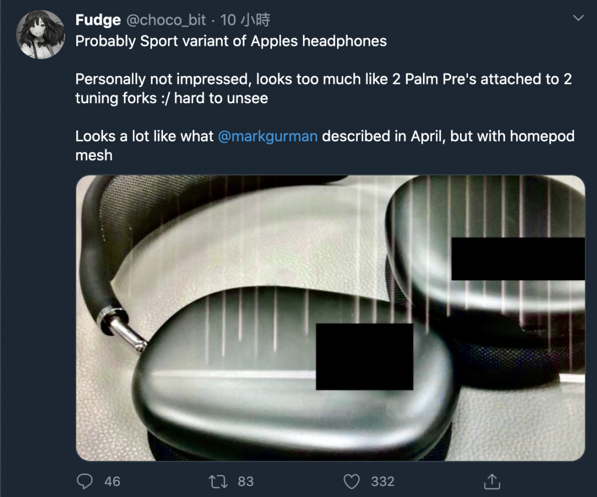This screenshot has width=597, height=497.
Task: Open the @markgurman mention link
Action: (x=268, y=136)
